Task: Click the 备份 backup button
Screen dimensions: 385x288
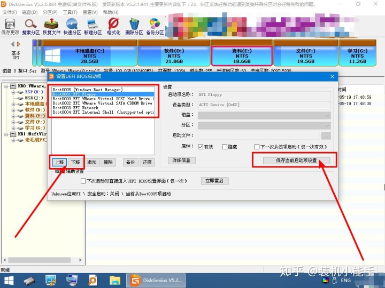Action: 130,162
